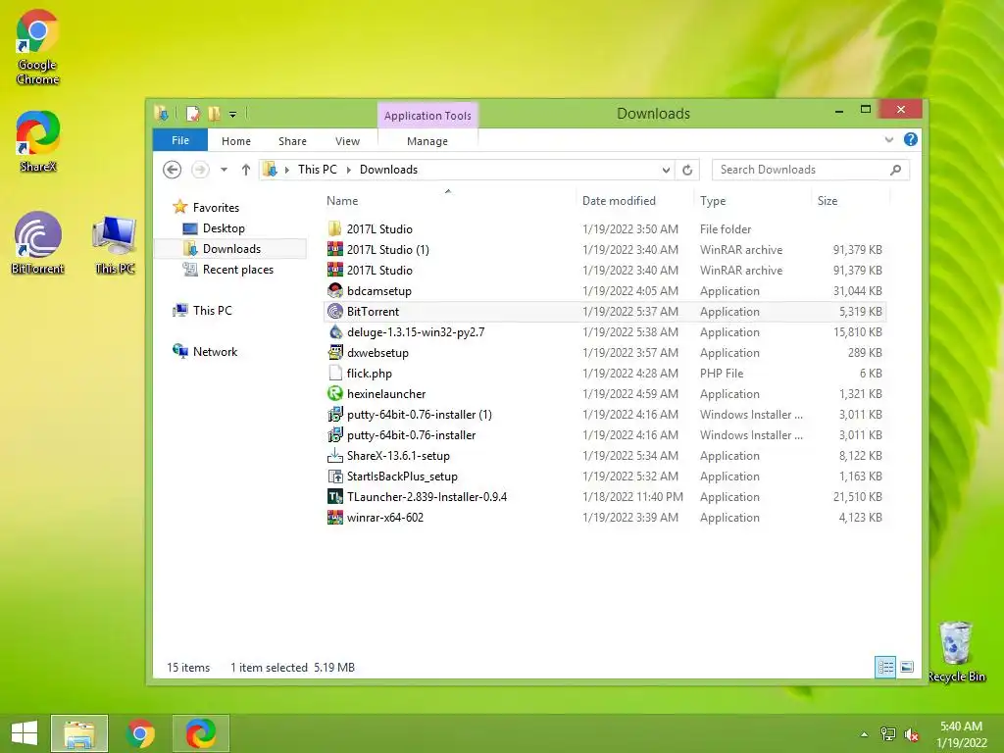
Task: Open the Share ribbon tab
Action: (x=292, y=141)
